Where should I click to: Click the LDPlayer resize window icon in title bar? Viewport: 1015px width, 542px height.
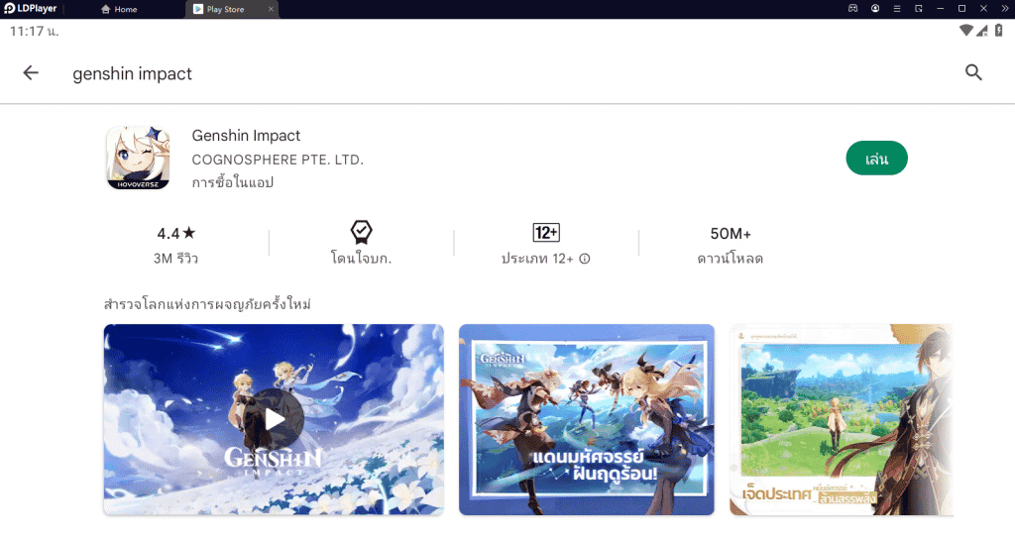pyautogui.click(x=919, y=8)
